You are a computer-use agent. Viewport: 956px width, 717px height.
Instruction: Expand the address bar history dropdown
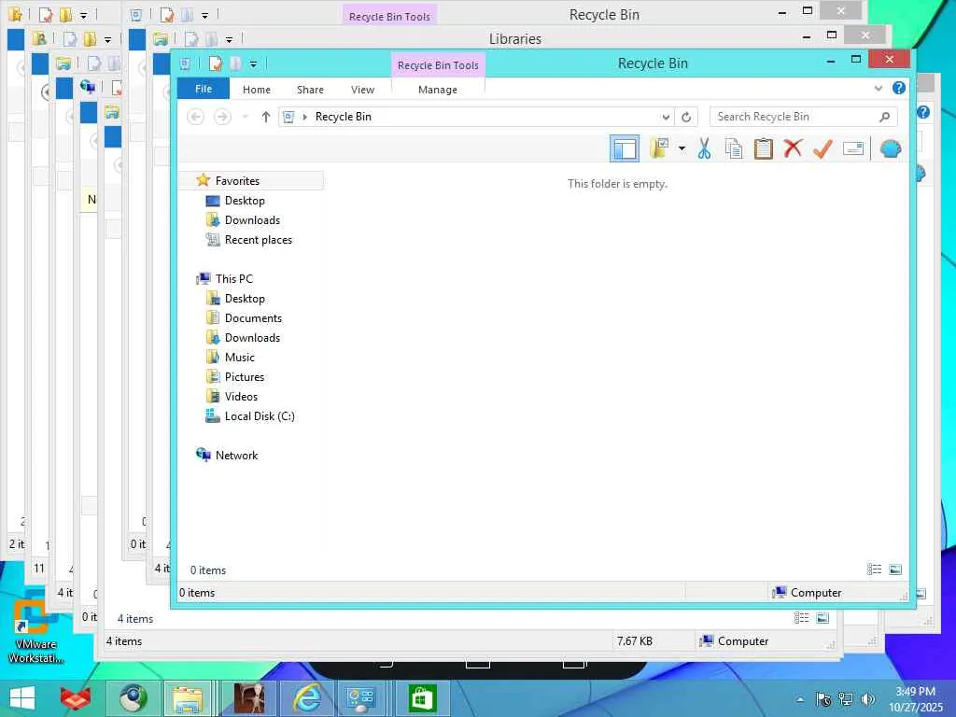point(666,117)
